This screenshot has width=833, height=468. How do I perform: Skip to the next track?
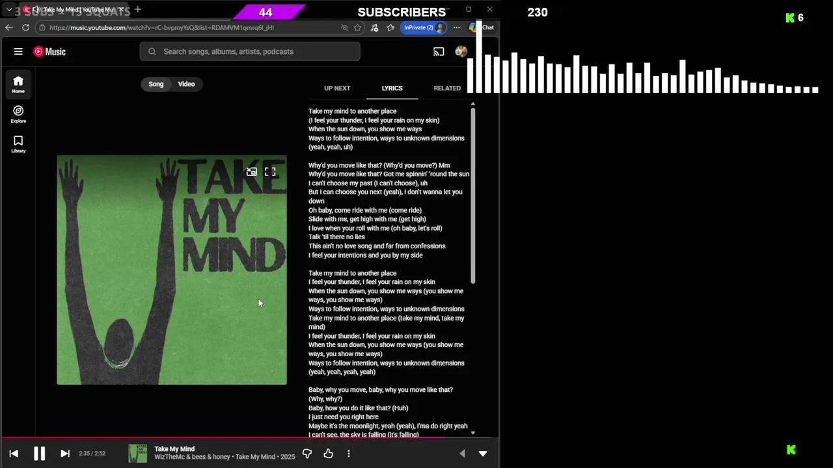(x=64, y=454)
